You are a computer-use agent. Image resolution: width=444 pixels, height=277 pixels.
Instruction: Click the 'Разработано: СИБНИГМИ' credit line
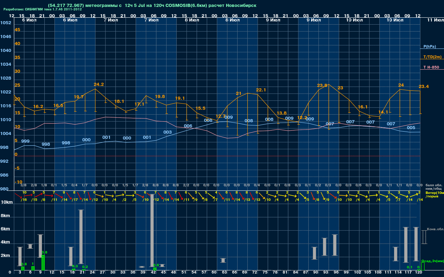(43, 9)
